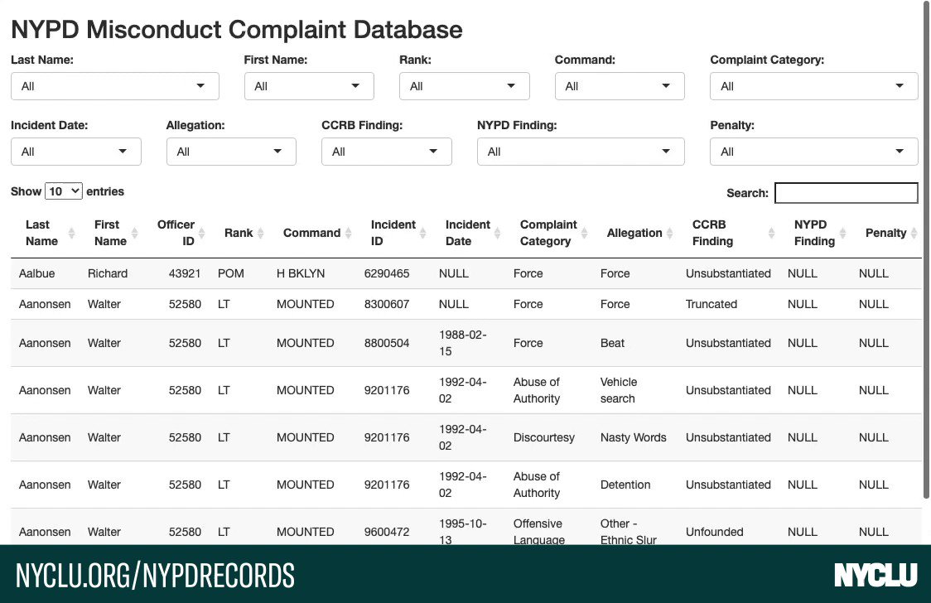Open the Penalty filter dropdown
Viewport: 931px width, 603px height.
point(813,152)
